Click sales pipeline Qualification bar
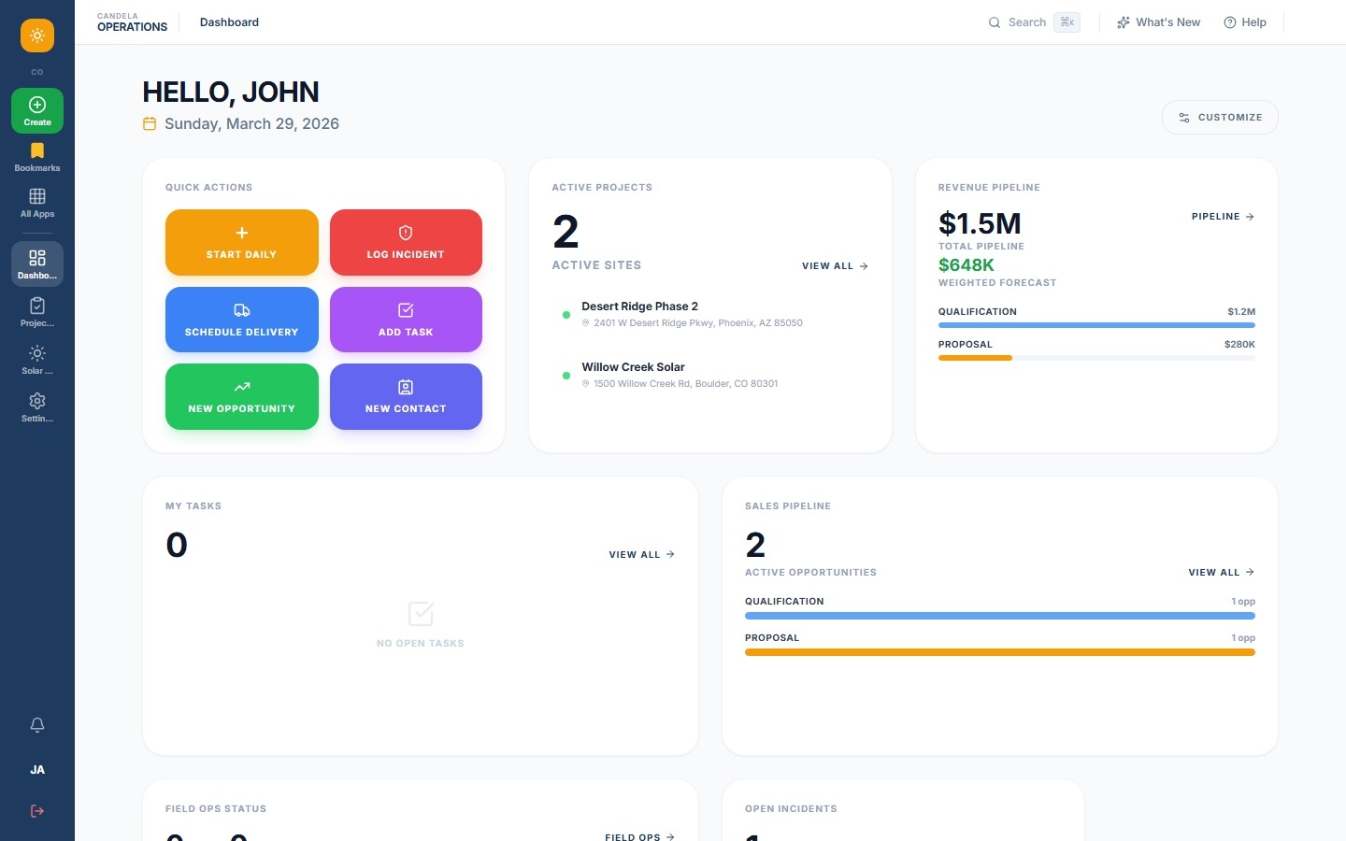Screen dimensions: 1346x841 click(999, 616)
